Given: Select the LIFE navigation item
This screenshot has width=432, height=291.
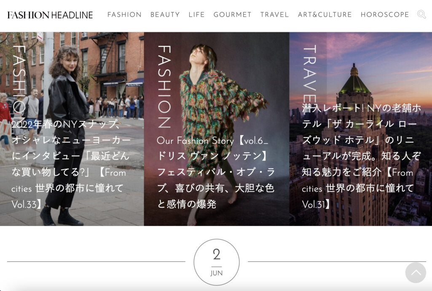Looking at the screenshot, I should pos(197,14).
